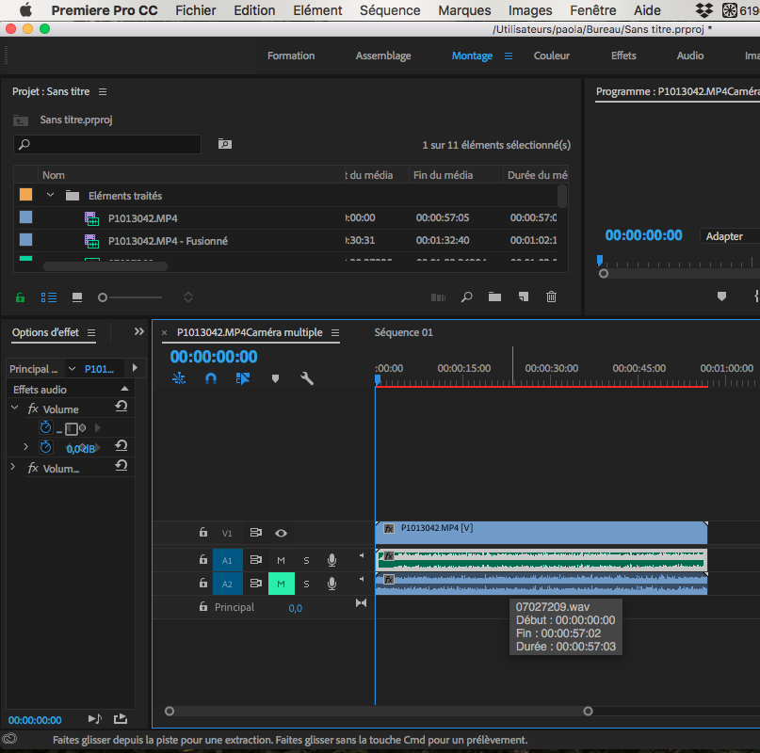The width and height of the screenshot is (760, 753).
Task: Switch project panel to icon view
Action: point(77,297)
